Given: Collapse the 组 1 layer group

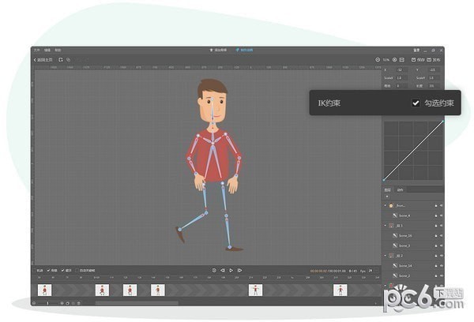Looking at the screenshot, I should click(386, 226).
